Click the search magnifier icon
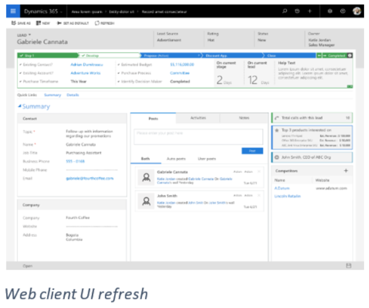Screen dimensions: 369x308 (284, 11)
